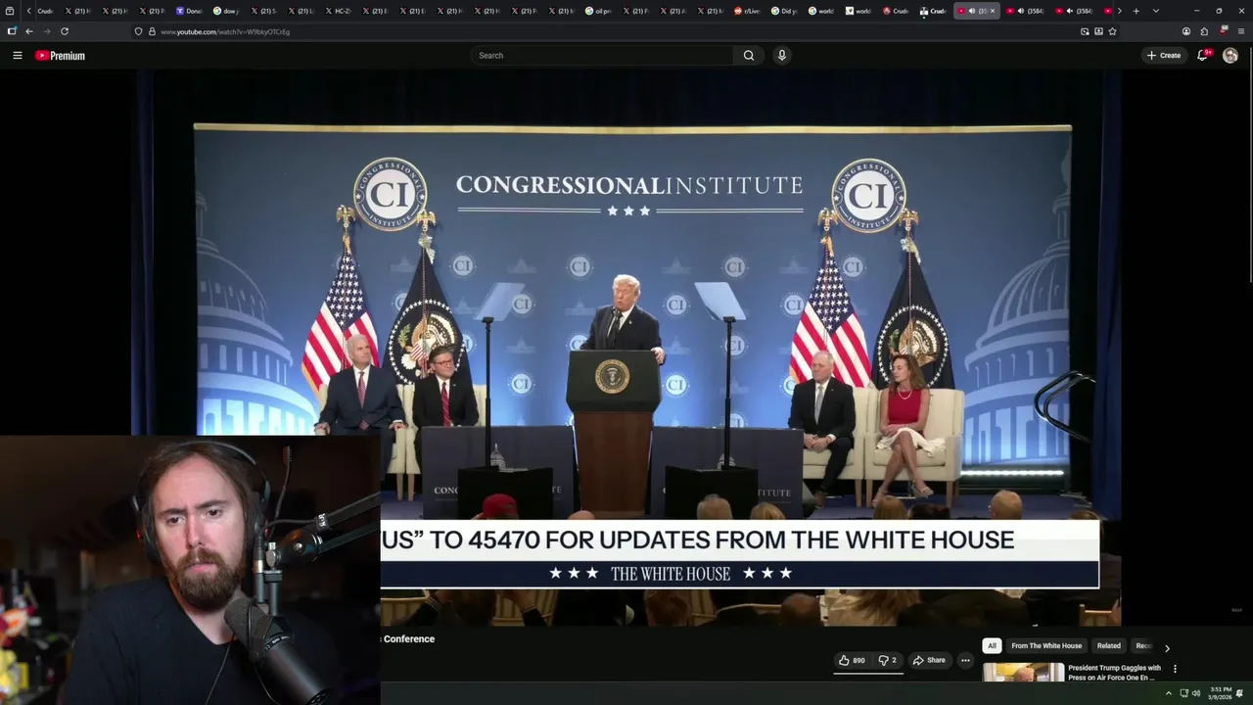Image resolution: width=1253 pixels, height=705 pixels.
Task: Go back to the previous page
Action: click(29, 31)
